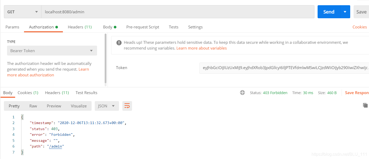Open the Learn more about variables link
This screenshot has height=159, width=369.
[201, 48]
